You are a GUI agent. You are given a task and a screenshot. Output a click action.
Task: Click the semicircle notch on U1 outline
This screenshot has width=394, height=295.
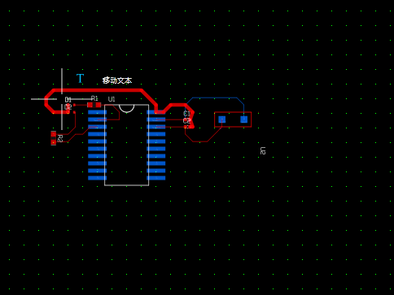pyautogui.click(x=127, y=108)
